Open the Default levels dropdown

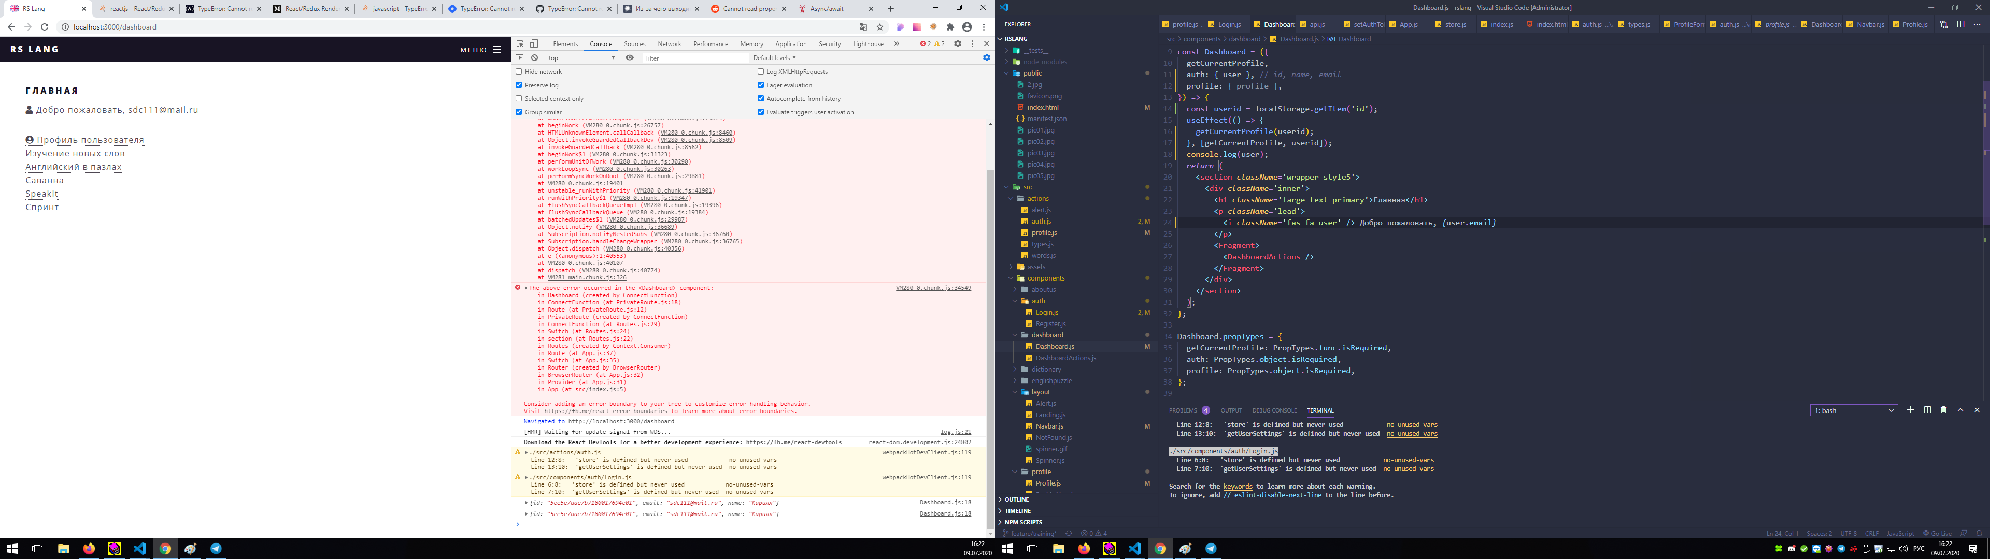pyautogui.click(x=774, y=58)
